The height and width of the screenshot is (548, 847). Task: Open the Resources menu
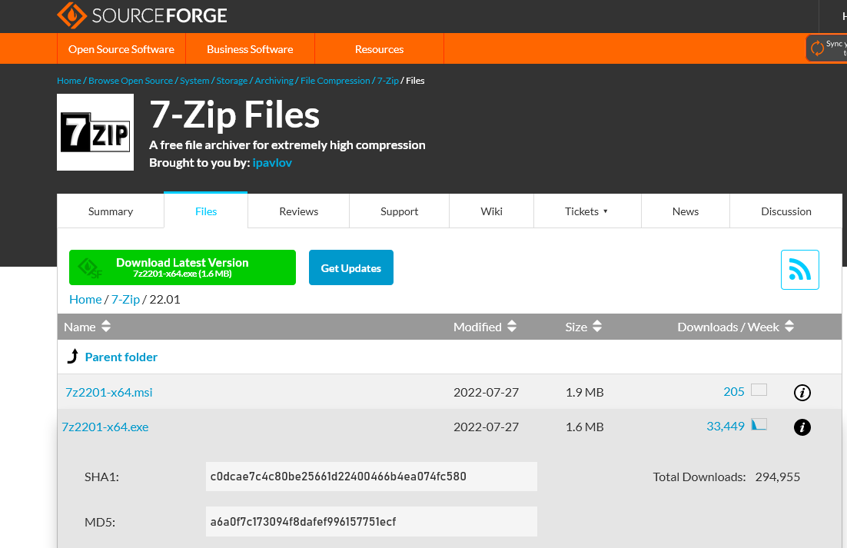(379, 49)
